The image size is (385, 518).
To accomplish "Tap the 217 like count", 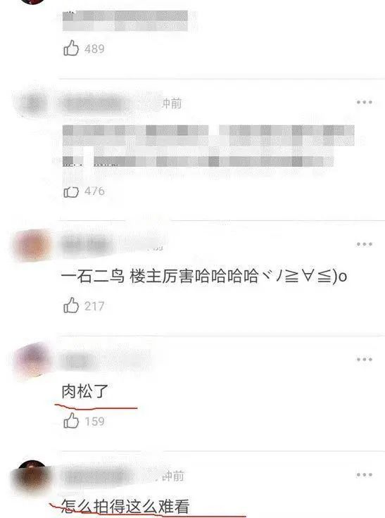I will (x=94, y=306).
